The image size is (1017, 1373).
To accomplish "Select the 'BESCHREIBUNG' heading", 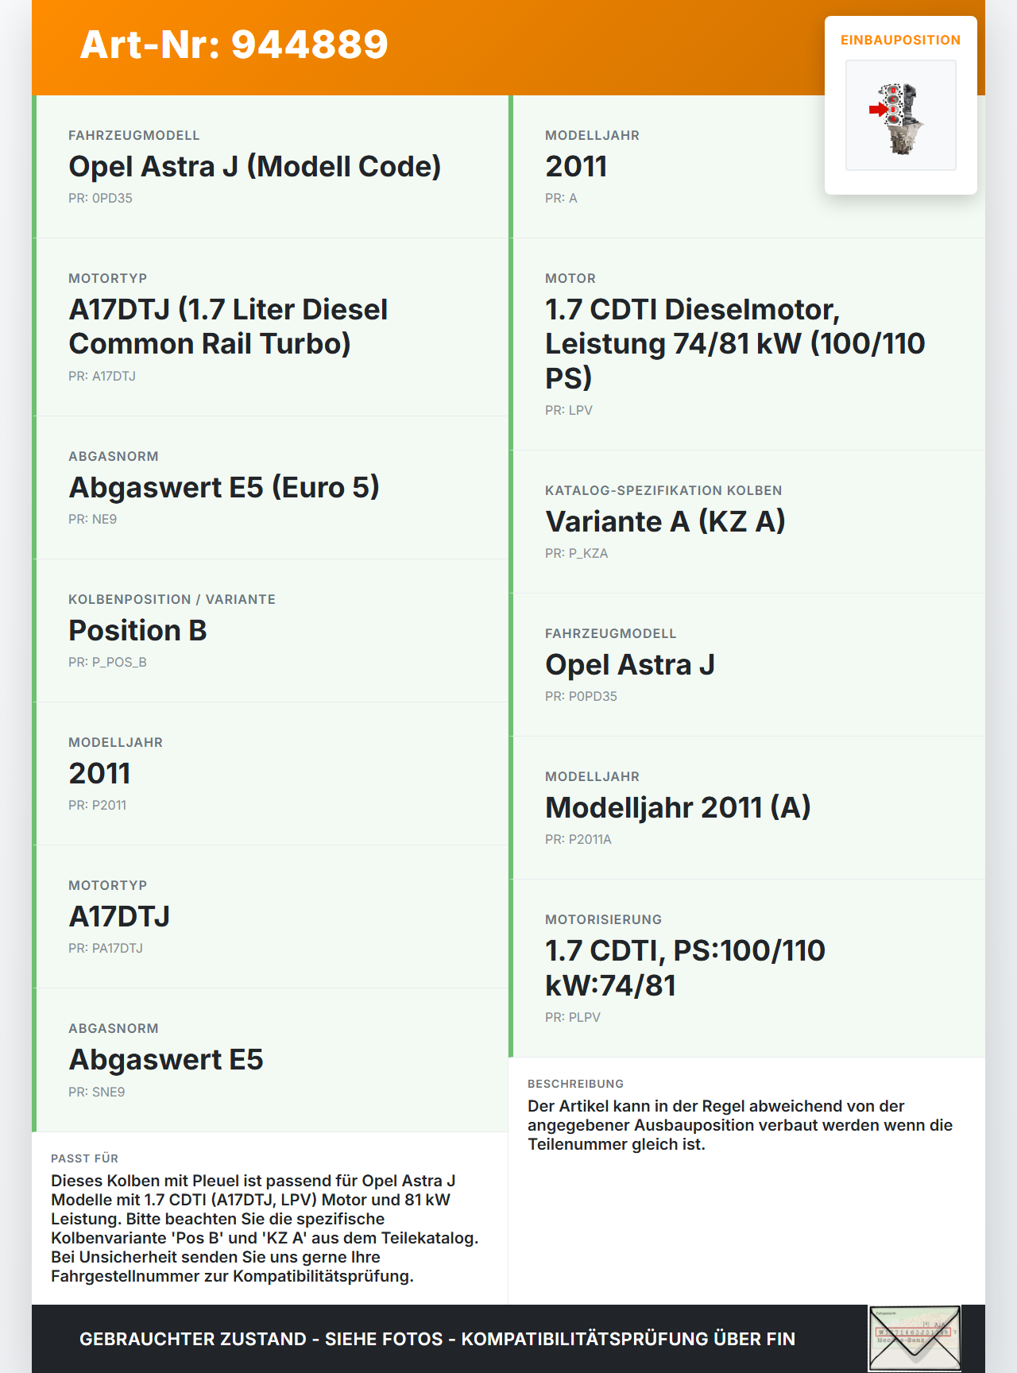I will [575, 1084].
